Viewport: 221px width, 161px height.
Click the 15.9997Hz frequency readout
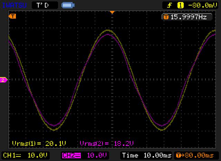click(x=189, y=17)
